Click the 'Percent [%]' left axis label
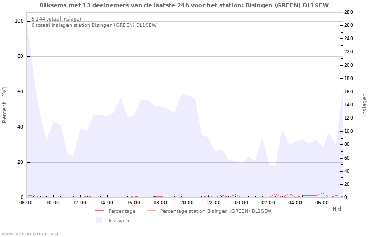 tap(5, 105)
